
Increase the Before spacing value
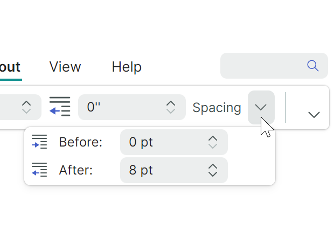213,138
